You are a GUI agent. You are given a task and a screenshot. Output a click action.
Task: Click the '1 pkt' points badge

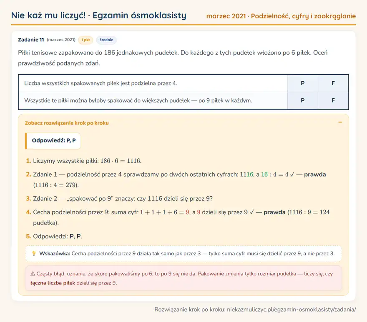[85, 40]
